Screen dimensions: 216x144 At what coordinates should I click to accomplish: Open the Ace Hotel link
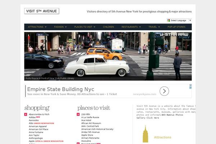86,120
